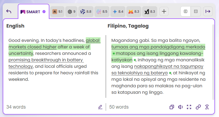This screenshot has width=219, height=117.
Task: Switch to stacked rows view
Action: point(196,11)
